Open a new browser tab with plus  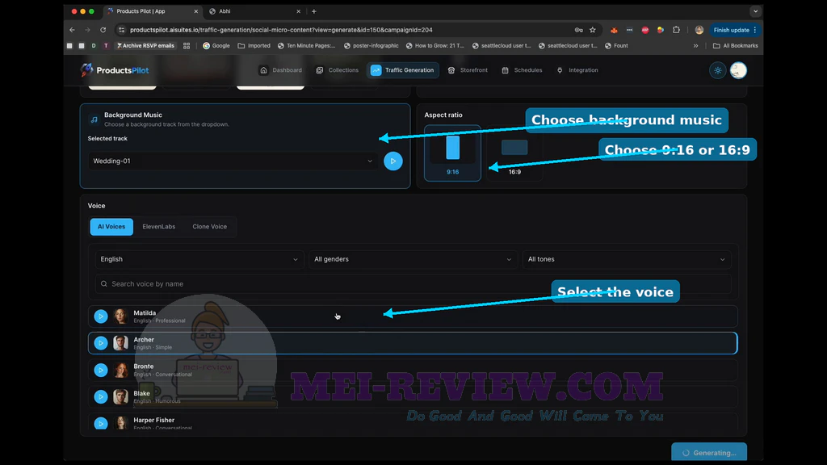(x=314, y=11)
